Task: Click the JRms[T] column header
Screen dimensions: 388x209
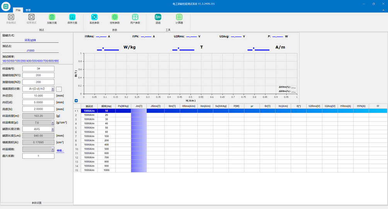Action: (156, 106)
